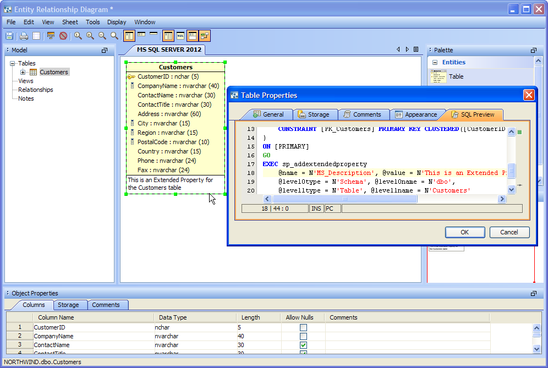Viewport: 548px width, 368px height.
Task: Expand the Customers node in Model tree
Action: coord(23,72)
